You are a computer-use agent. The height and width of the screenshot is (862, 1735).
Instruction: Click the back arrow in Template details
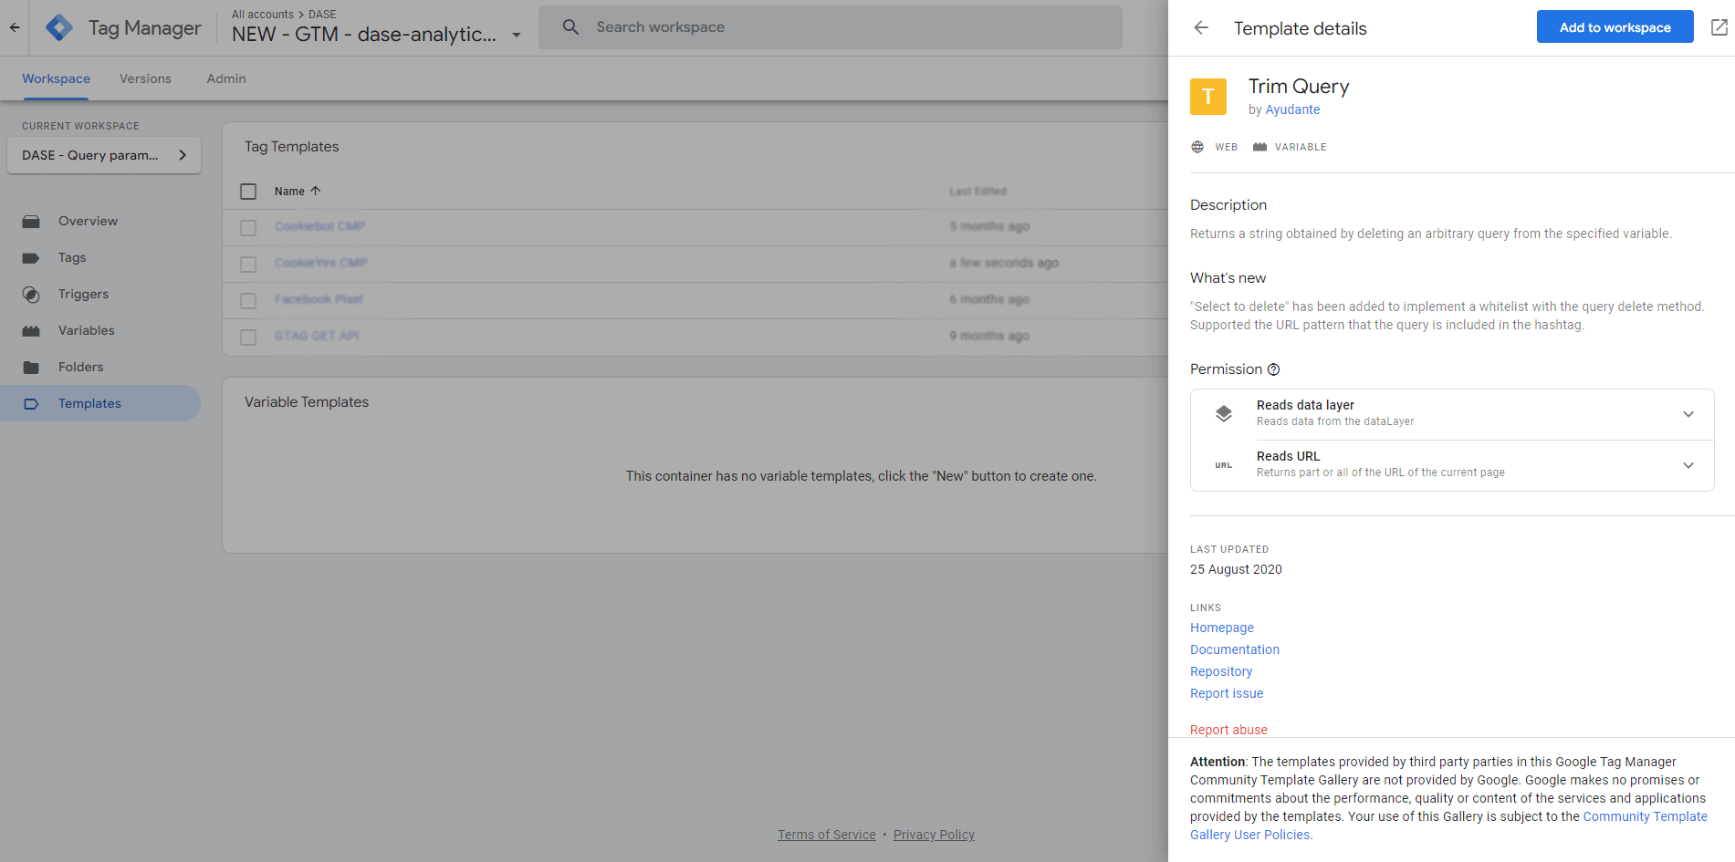[1201, 27]
